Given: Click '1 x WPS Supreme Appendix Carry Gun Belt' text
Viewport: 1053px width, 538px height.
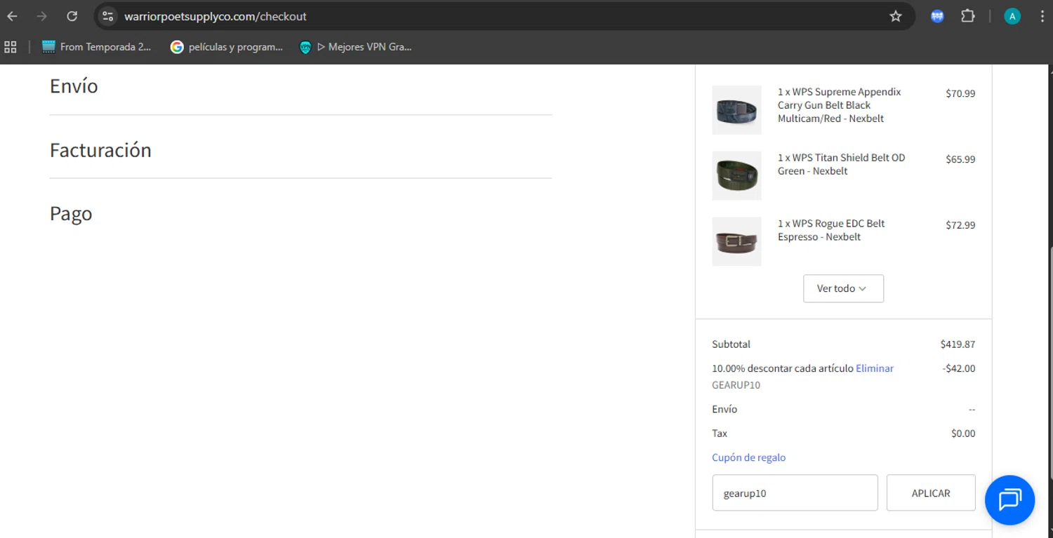Looking at the screenshot, I should (x=839, y=105).
